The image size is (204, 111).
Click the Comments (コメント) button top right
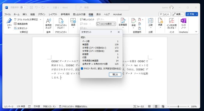click(x=165, y=14)
